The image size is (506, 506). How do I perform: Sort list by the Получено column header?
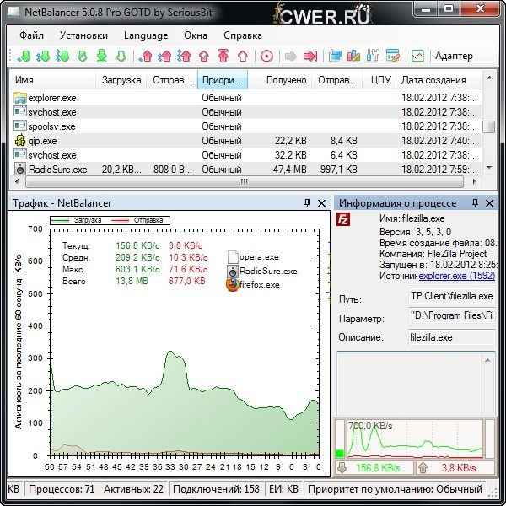click(286, 80)
